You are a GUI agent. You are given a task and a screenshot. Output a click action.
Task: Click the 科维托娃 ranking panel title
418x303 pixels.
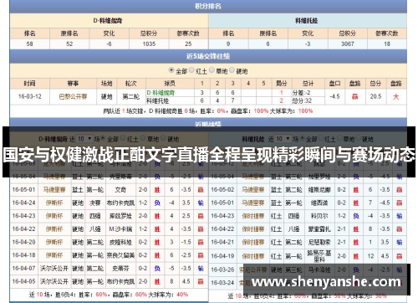(x=308, y=21)
